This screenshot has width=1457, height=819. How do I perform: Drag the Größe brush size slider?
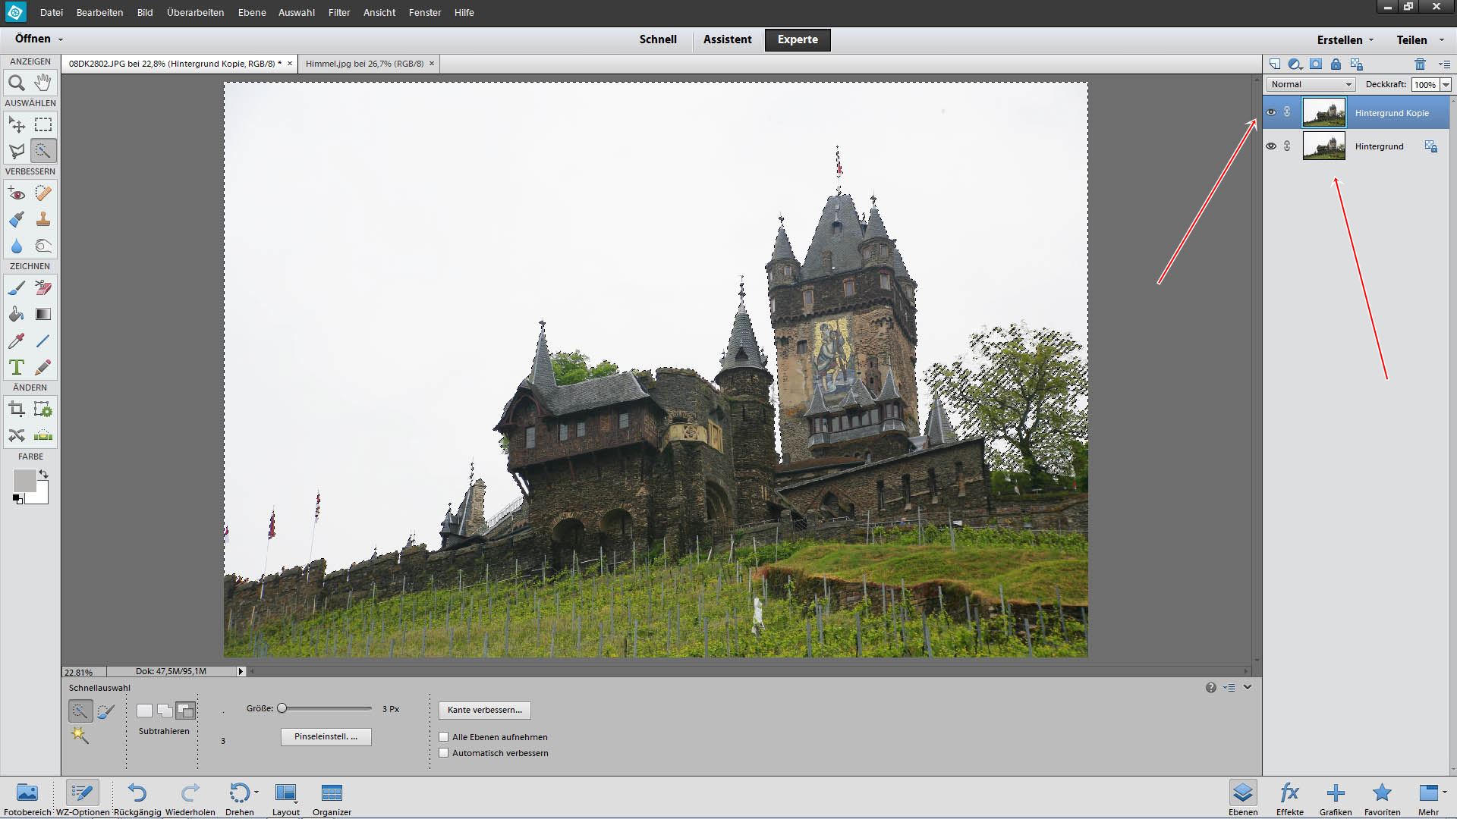tap(283, 709)
